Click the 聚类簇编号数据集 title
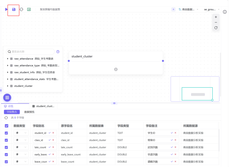The image size is (229, 167). click(50, 9)
